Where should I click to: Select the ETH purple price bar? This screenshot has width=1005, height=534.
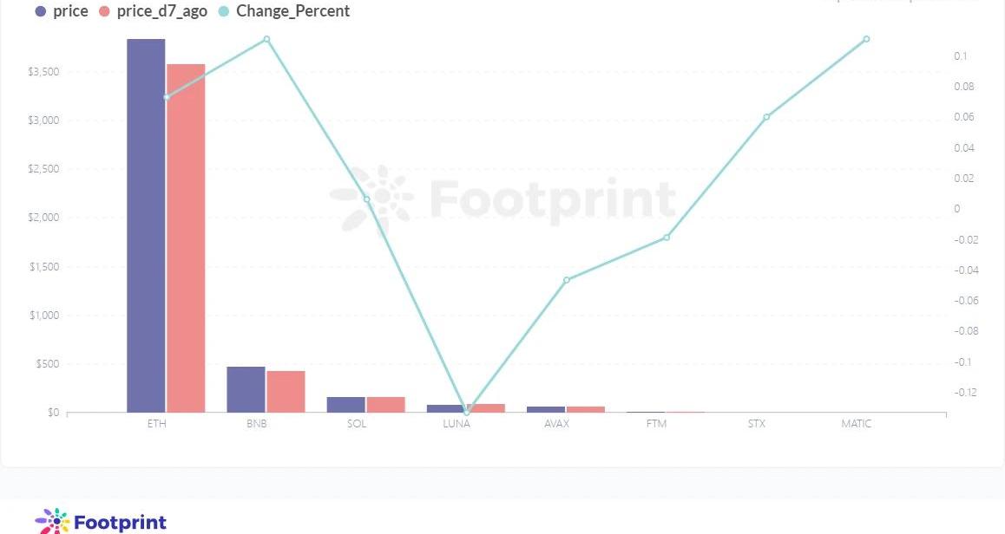[146, 225]
